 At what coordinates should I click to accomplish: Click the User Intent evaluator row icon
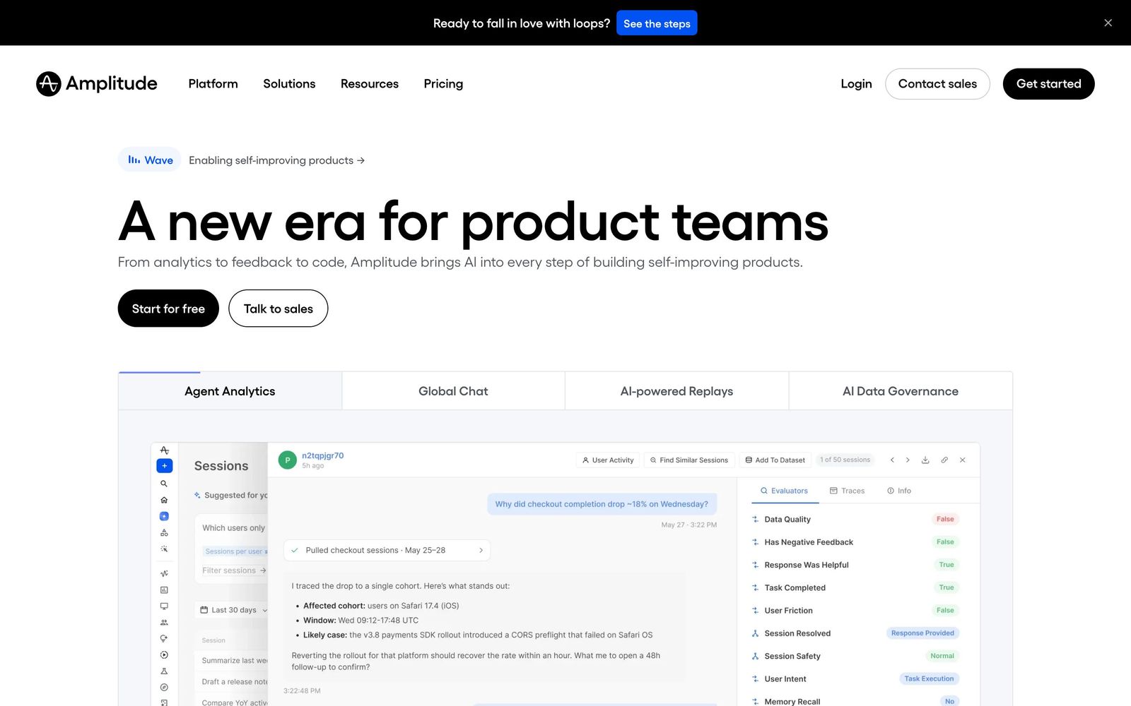point(756,678)
